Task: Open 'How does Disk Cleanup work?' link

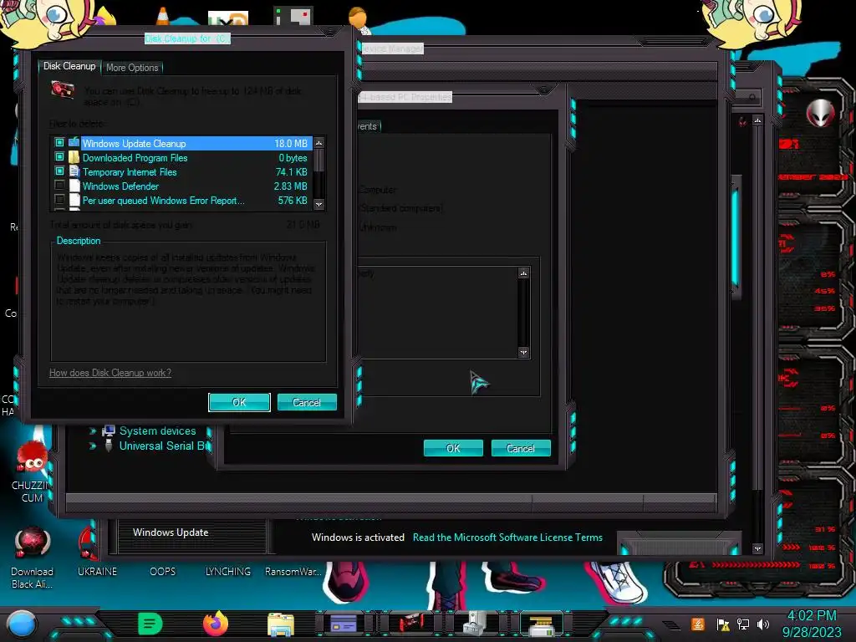Action: (110, 373)
